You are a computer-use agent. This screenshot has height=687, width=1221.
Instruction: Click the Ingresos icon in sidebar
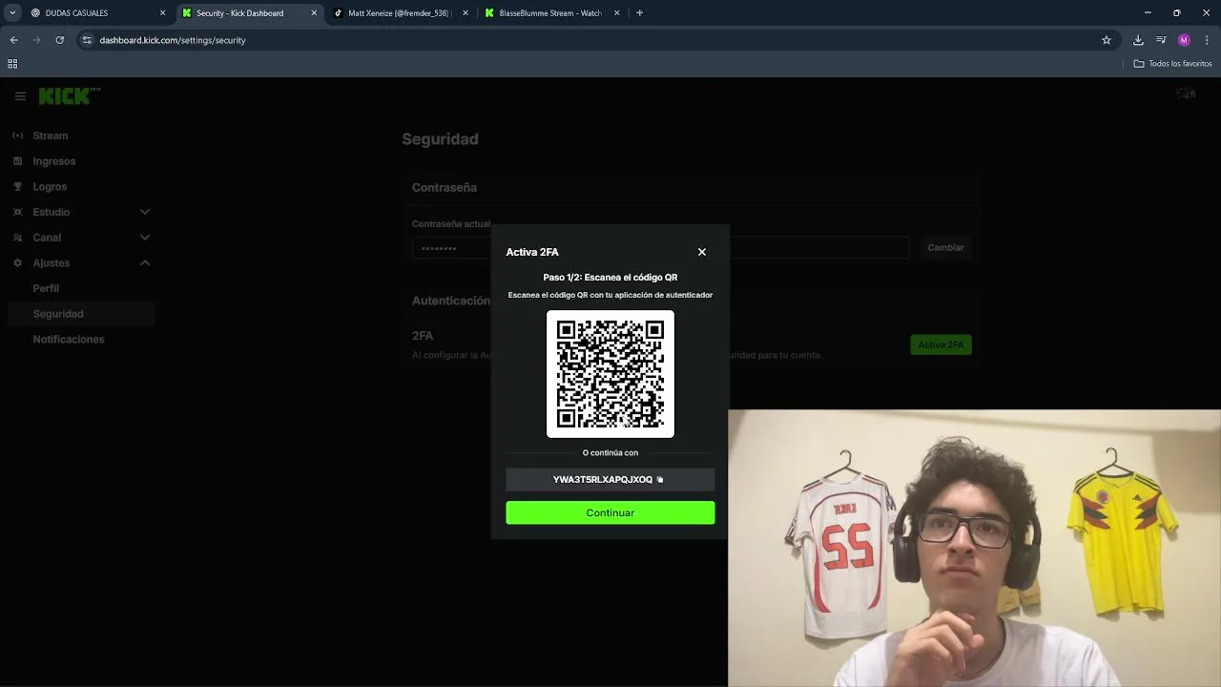[17, 161]
